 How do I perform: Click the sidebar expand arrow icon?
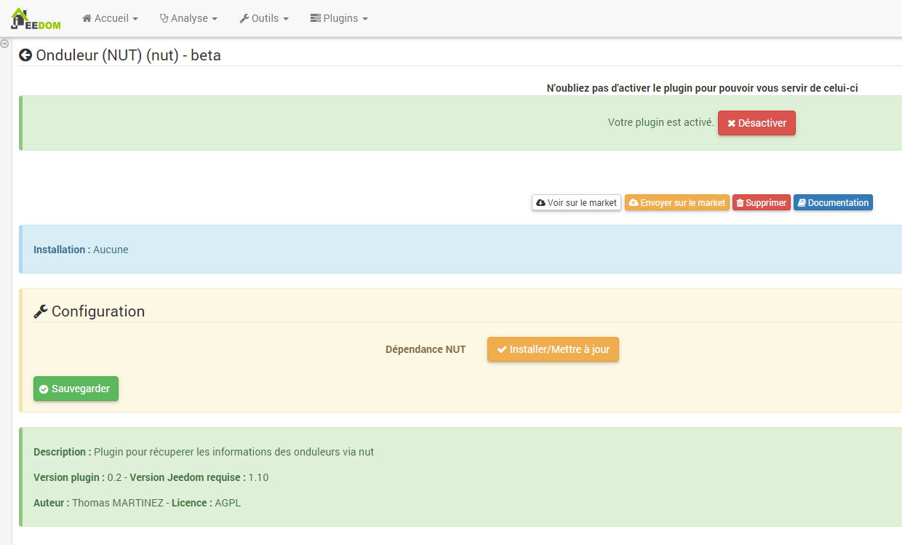point(4,44)
